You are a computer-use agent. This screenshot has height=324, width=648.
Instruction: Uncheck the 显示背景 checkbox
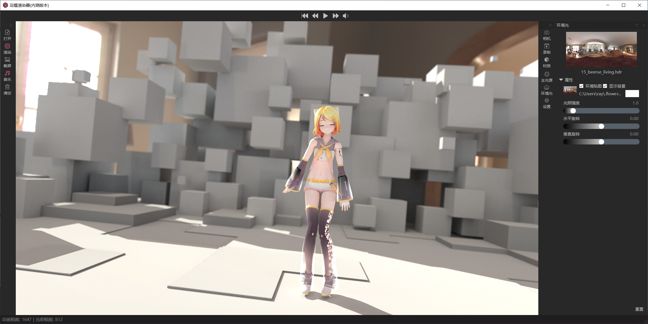click(x=605, y=86)
